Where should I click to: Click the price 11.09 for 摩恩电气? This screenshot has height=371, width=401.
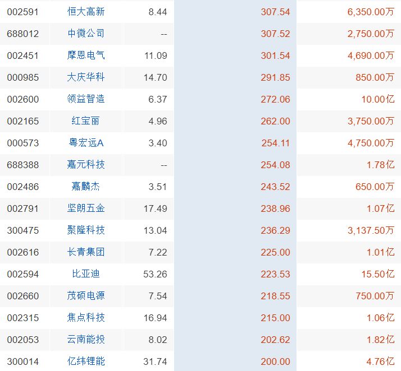pos(156,55)
